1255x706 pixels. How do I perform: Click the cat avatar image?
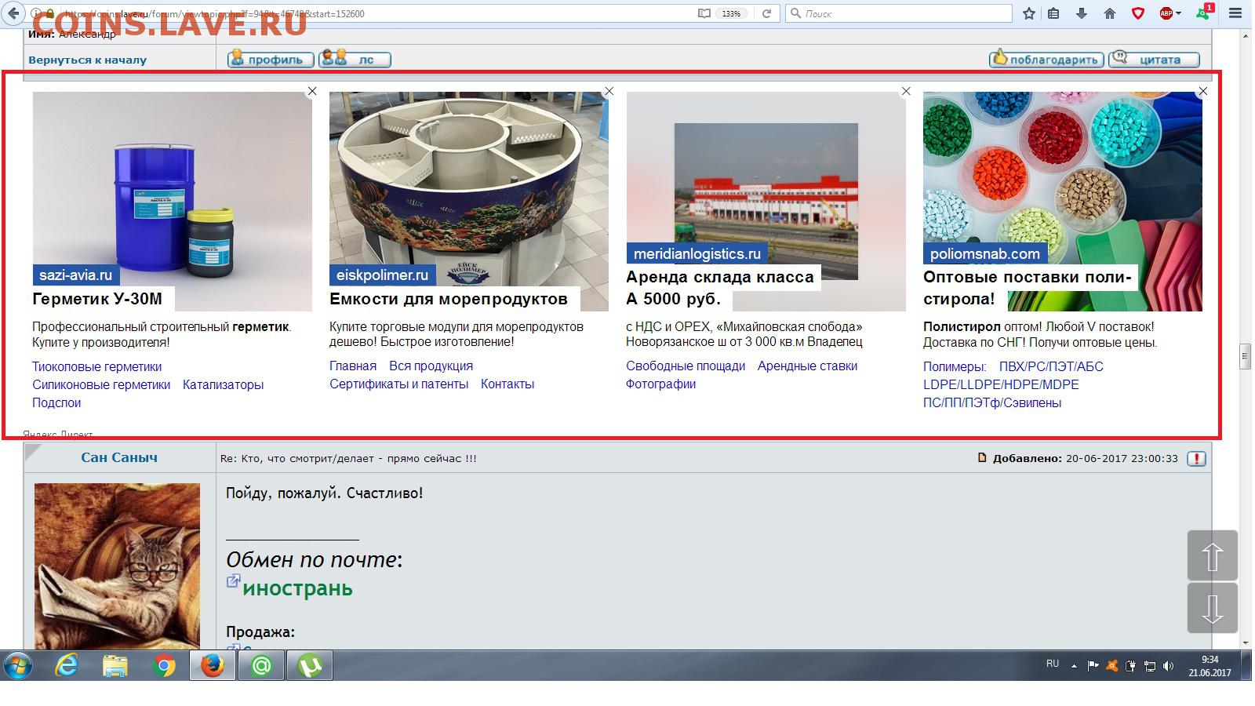click(x=117, y=565)
